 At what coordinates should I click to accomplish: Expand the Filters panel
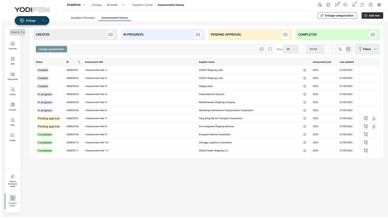(368, 49)
